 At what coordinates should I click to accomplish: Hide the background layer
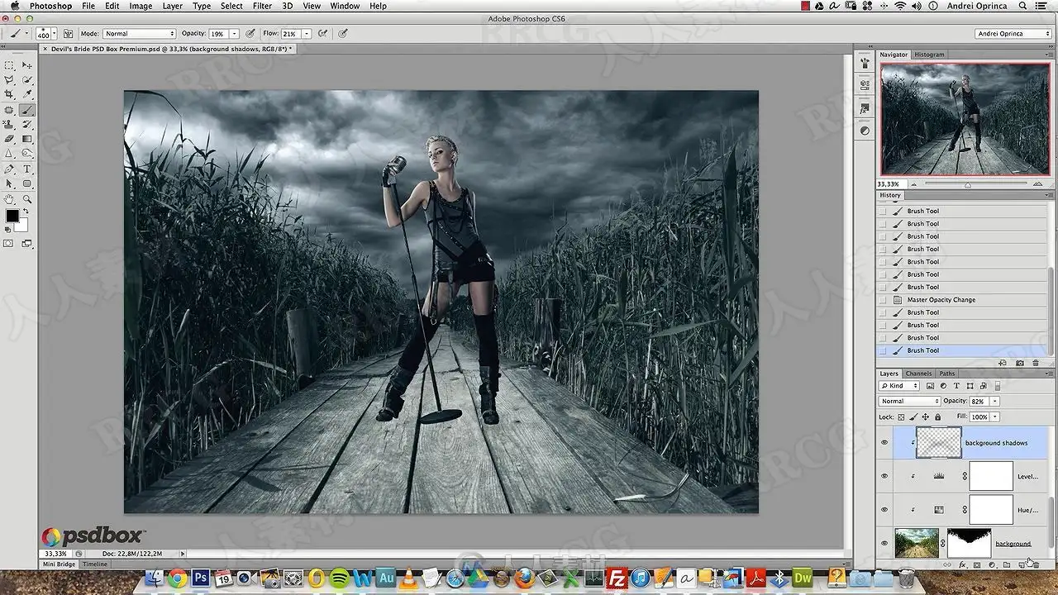pyautogui.click(x=884, y=543)
